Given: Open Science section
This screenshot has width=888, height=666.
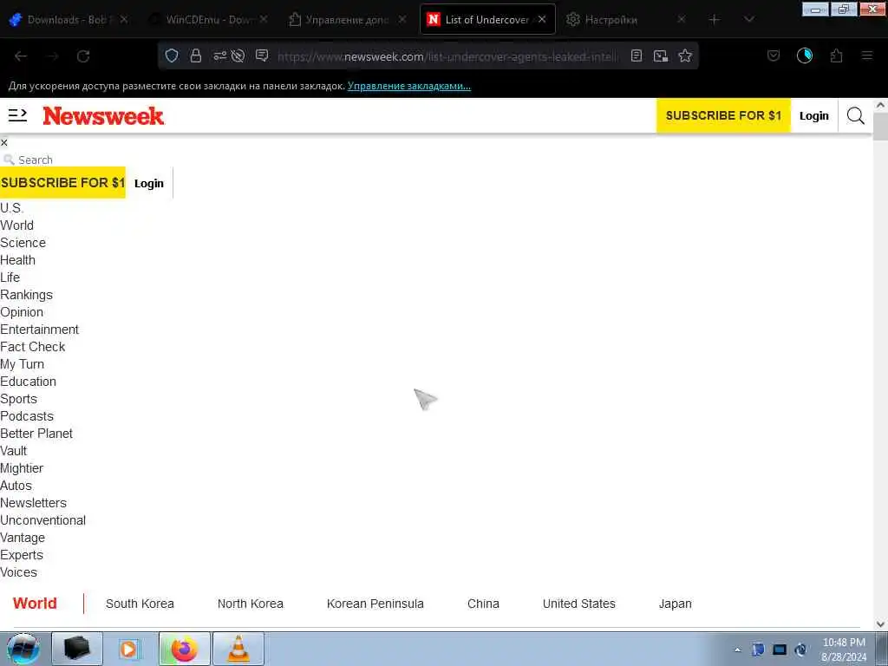Looking at the screenshot, I should point(23,243).
